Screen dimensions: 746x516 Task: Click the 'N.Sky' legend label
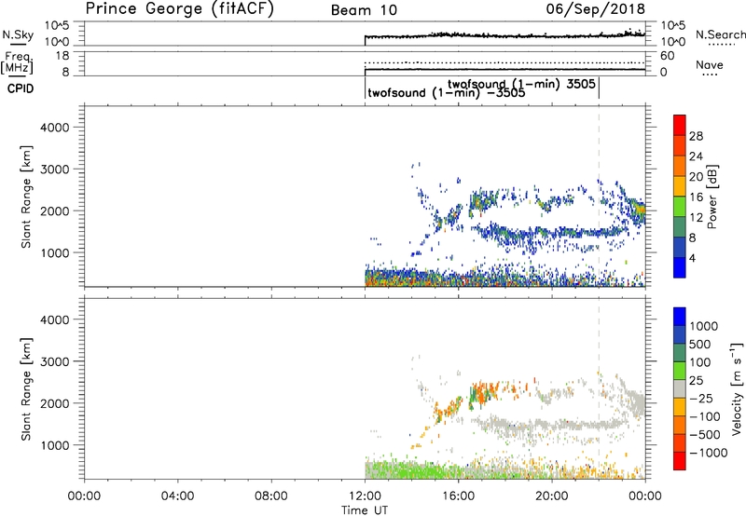(18, 34)
